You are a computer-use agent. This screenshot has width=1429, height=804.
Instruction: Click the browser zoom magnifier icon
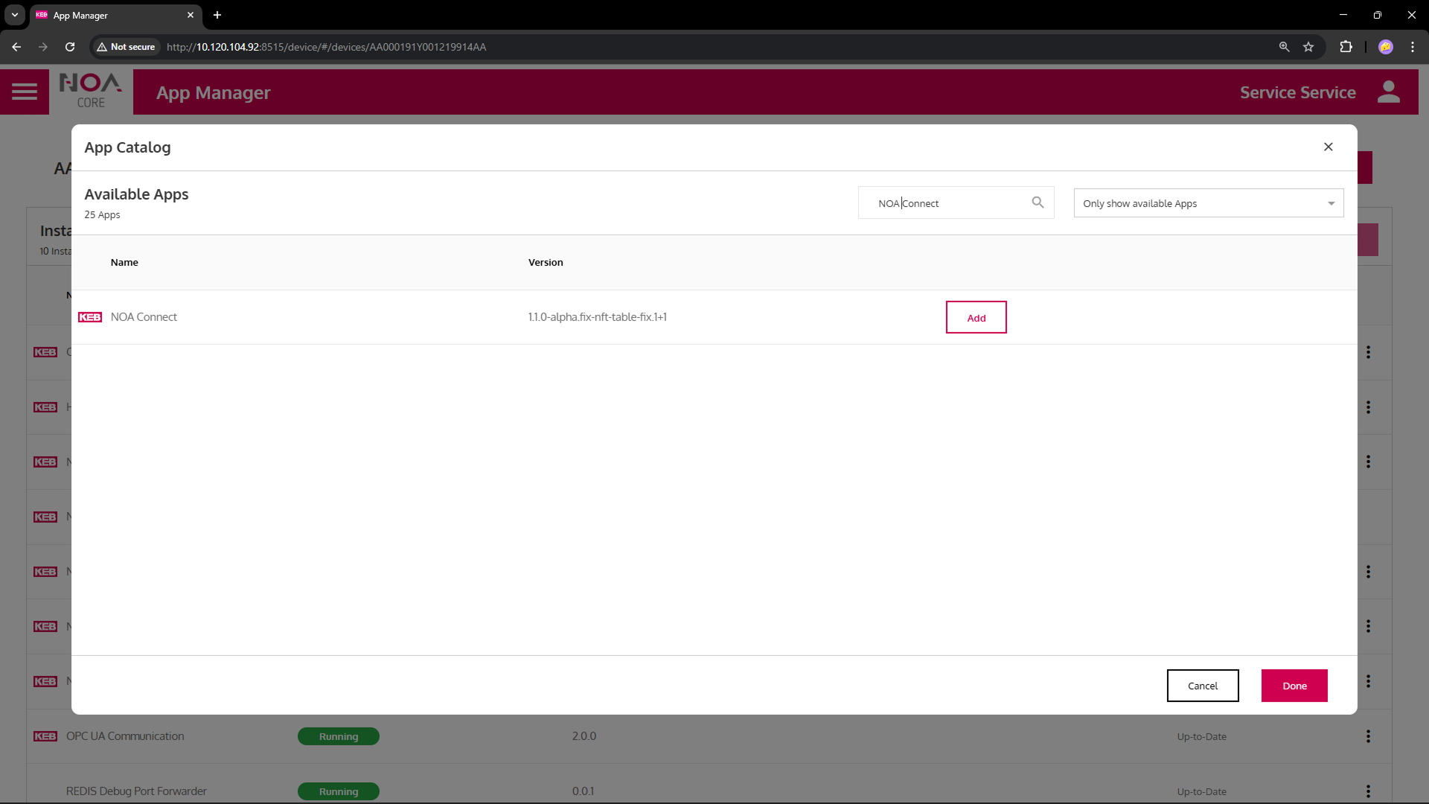[x=1284, y=47]
